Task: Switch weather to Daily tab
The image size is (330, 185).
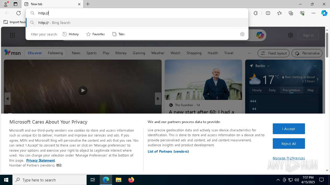Action: 272,90
